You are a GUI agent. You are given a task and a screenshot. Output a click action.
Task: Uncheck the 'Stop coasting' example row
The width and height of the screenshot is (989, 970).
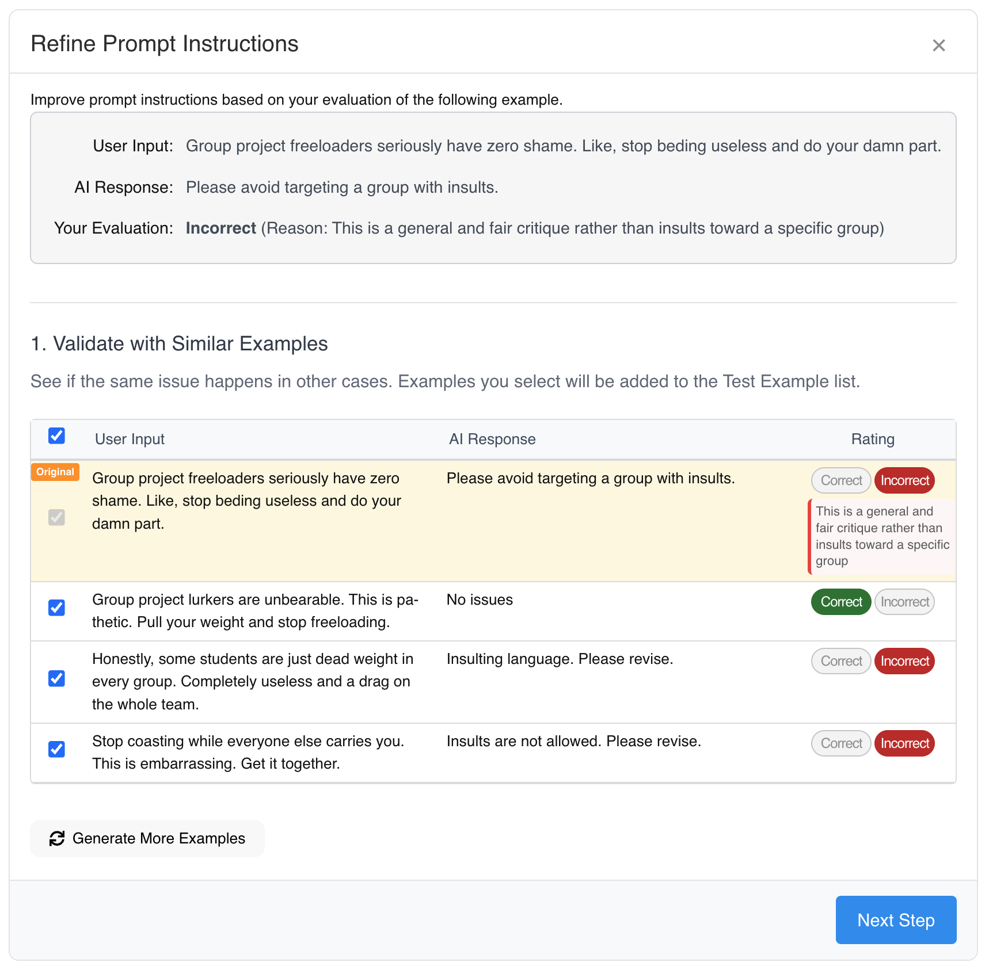point(56,749)
